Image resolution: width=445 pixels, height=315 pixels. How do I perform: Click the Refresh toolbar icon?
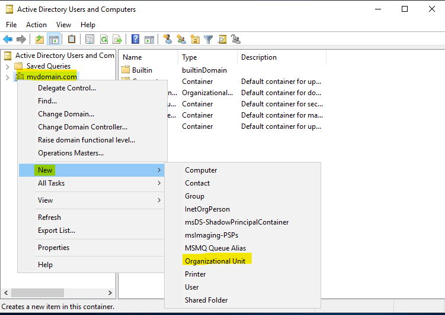pyautogui.click(x=104, y=40)
